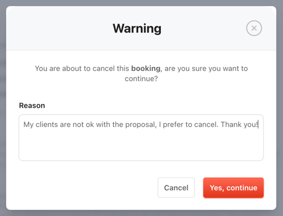Dismiss the modal via the circular X icon

254,28
